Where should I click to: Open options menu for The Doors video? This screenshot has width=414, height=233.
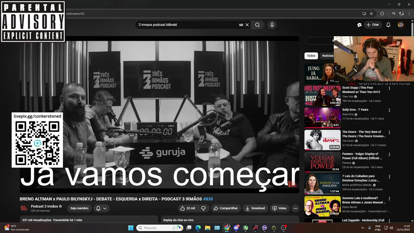389,132
